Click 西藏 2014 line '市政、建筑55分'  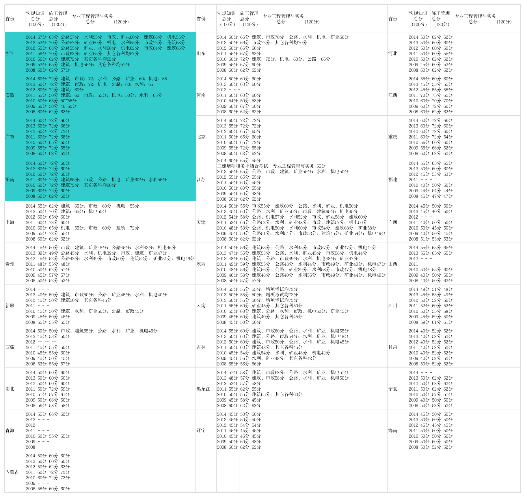pos(92,331)
